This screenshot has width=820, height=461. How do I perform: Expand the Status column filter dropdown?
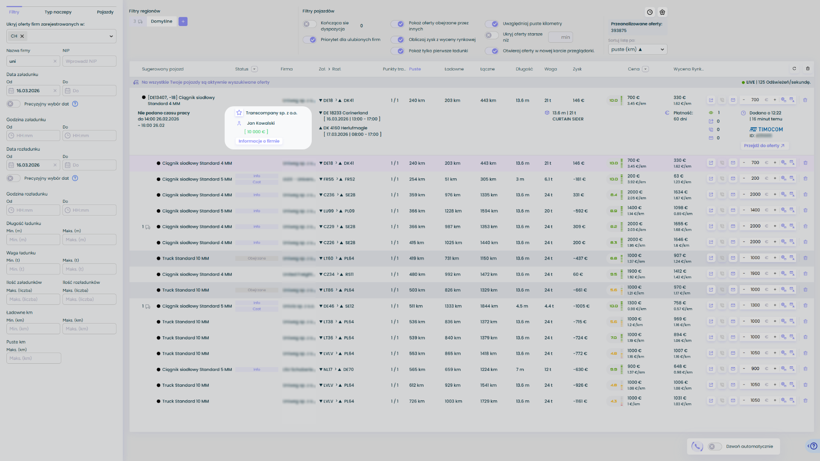[255, 69]
